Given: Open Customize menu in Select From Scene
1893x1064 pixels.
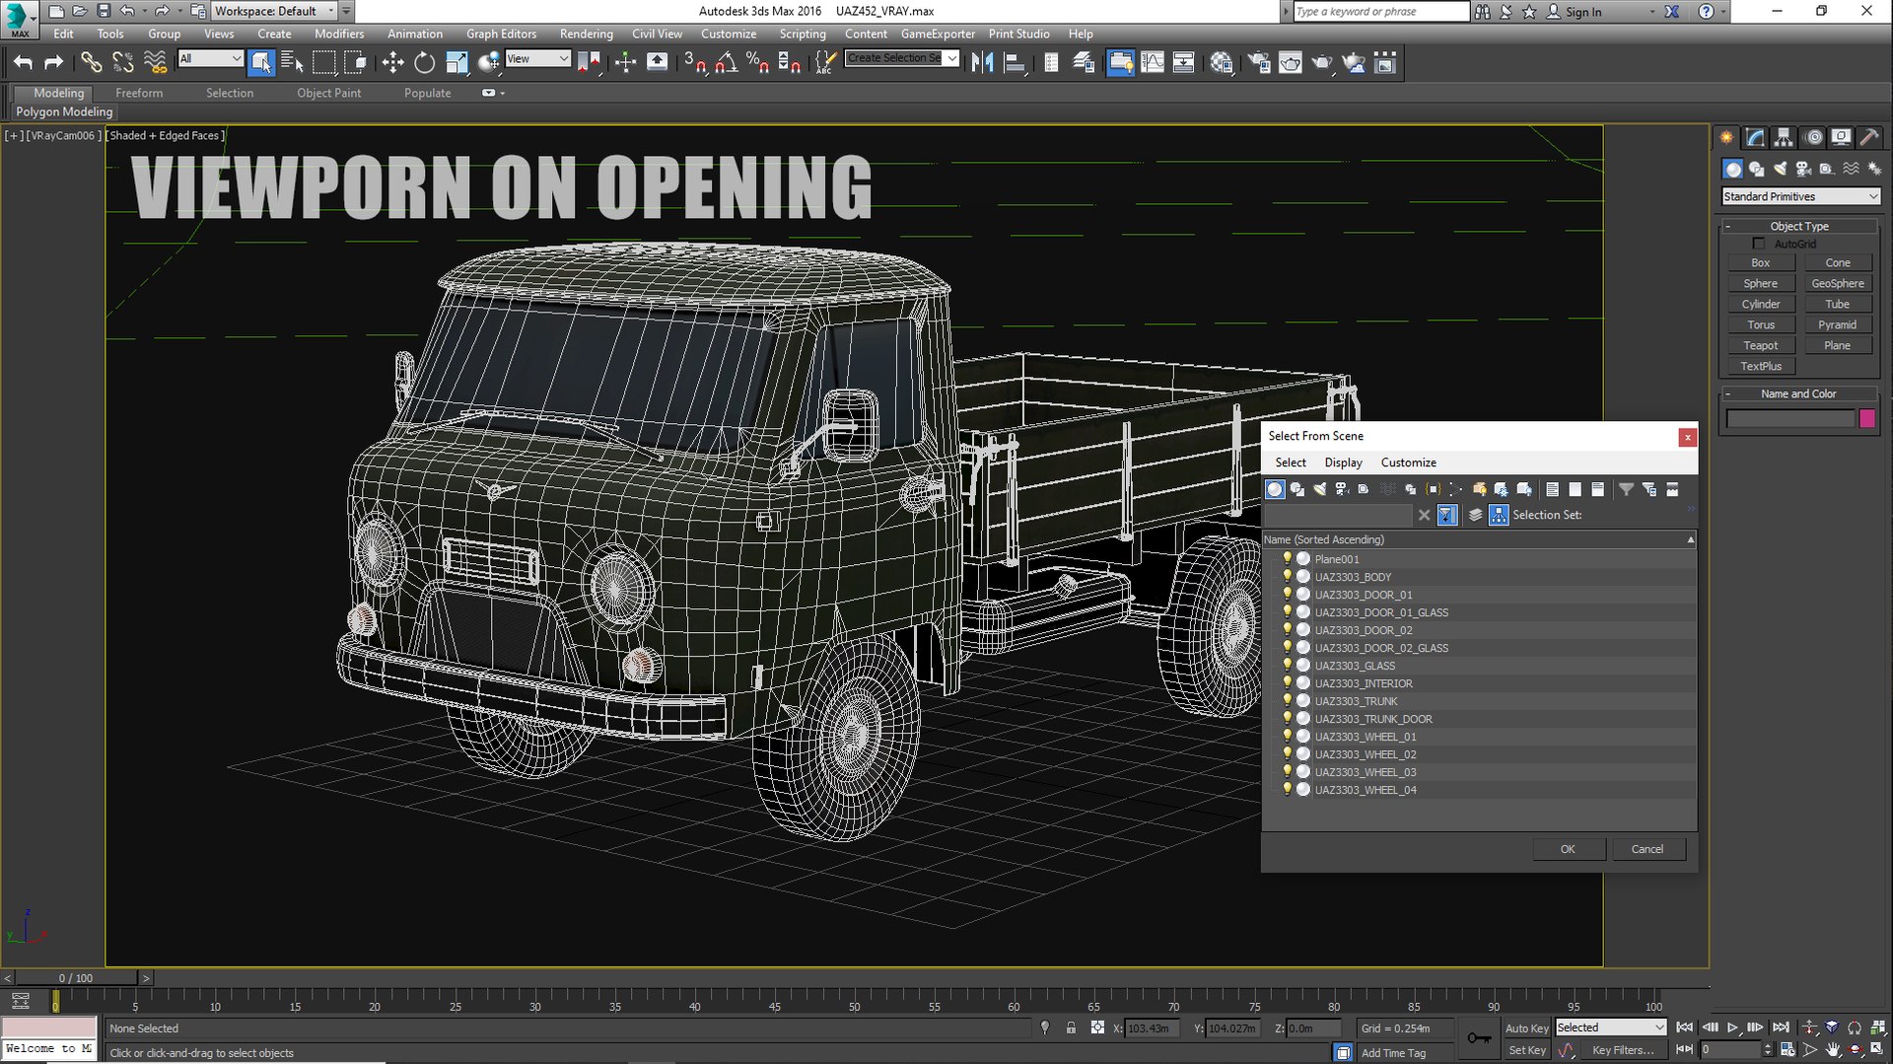Looking at the screenshot, I should click(x=1408, y=462).
